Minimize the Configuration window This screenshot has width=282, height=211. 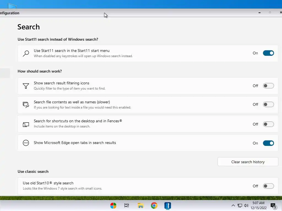pyautogui.click(x=259, y=13)
